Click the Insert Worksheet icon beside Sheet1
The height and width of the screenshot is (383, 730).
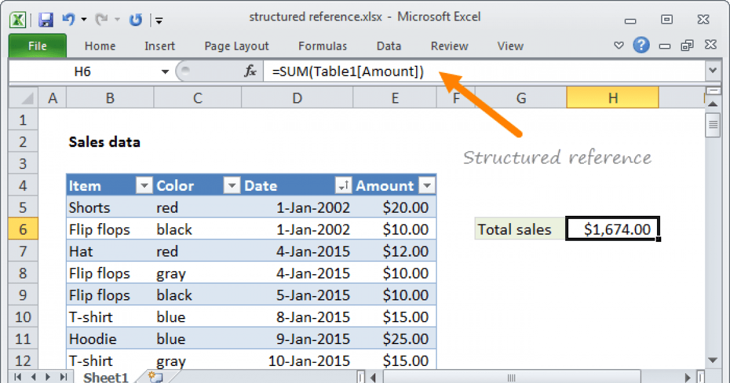[x=155, y=378]
